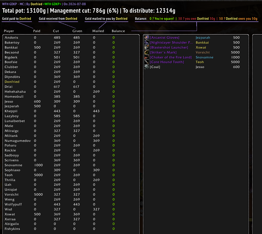This screenshot has width=262, height=234.
Task: Click the Cut column header
Action: pyautogui.click(x=56, y=31)
